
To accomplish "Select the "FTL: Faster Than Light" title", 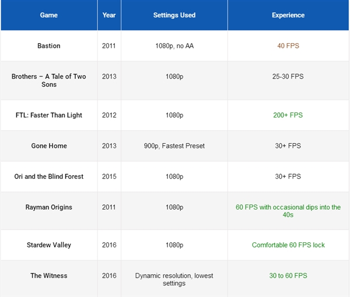I will 49,115.
